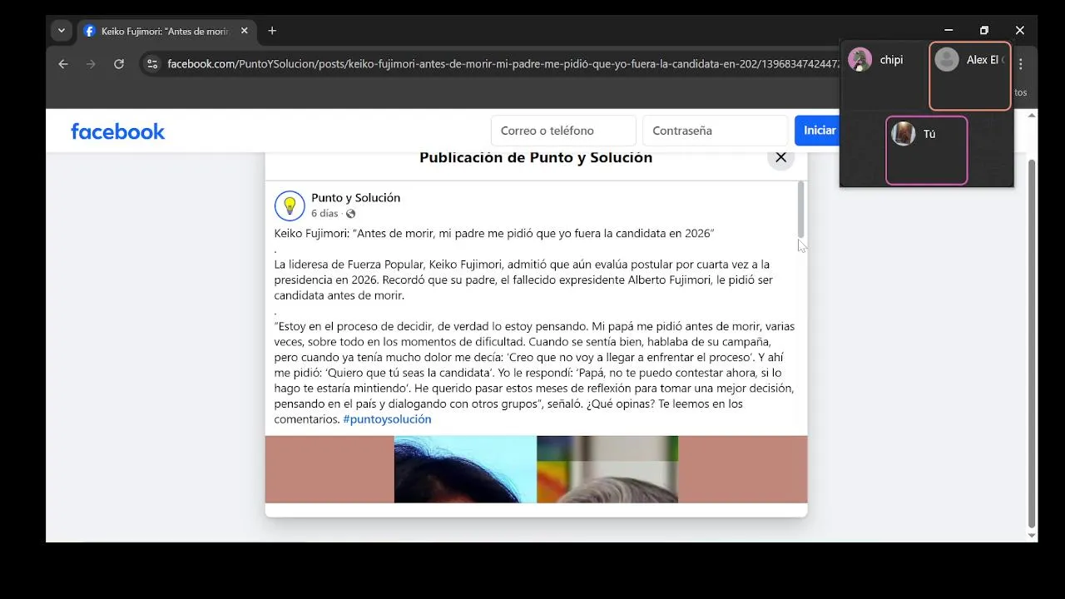The height and width of the screenshot is (599, 1065).
Task: Focus the Correo o teléfono field
Action: [563, 131]
